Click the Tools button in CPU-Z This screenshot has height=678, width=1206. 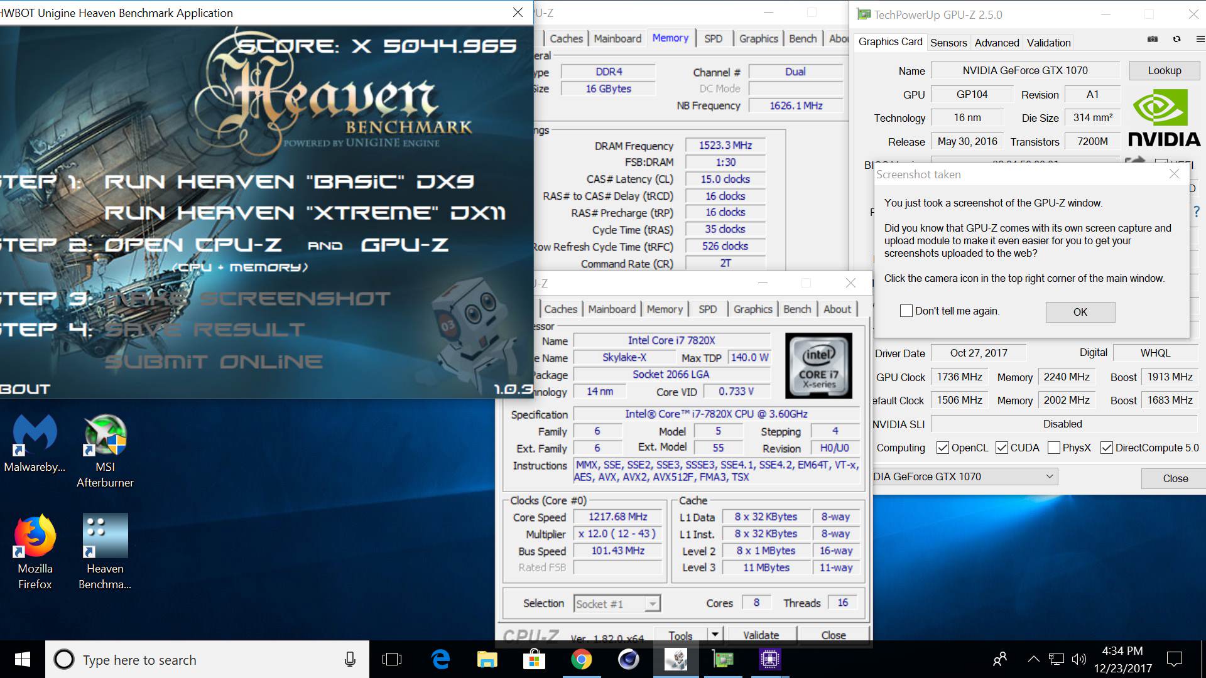tap(680, 635)
